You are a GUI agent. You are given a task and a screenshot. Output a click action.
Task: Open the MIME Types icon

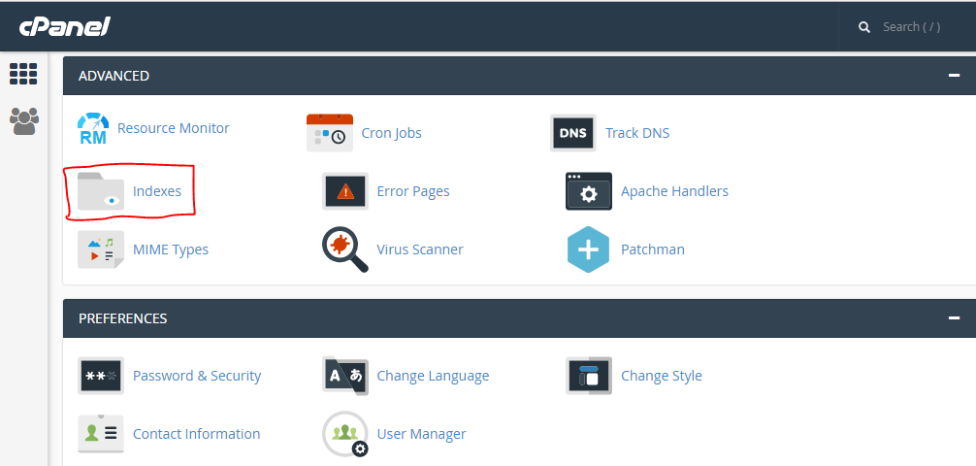click(x=100, y=250)
